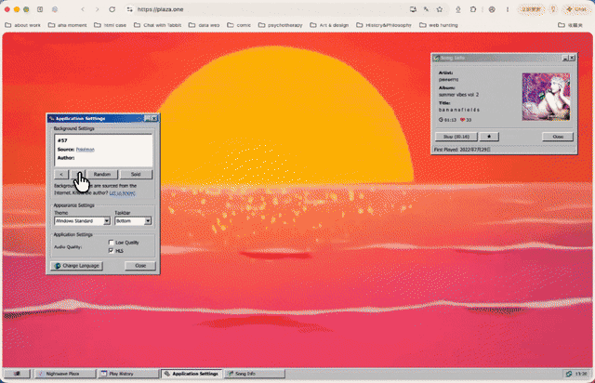Go back with the browser back arrow
The height and width of the screenshot is (383, 595).
click(x=83, y=9)
